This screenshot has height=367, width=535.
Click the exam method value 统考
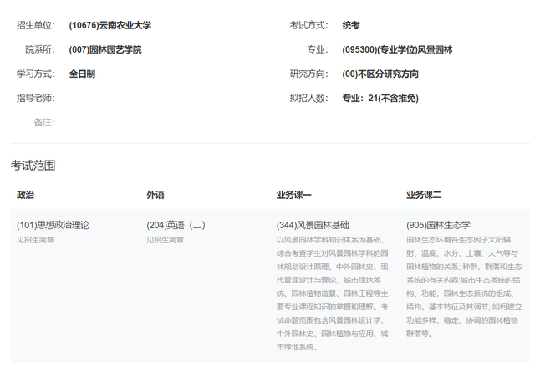[351, 25]
